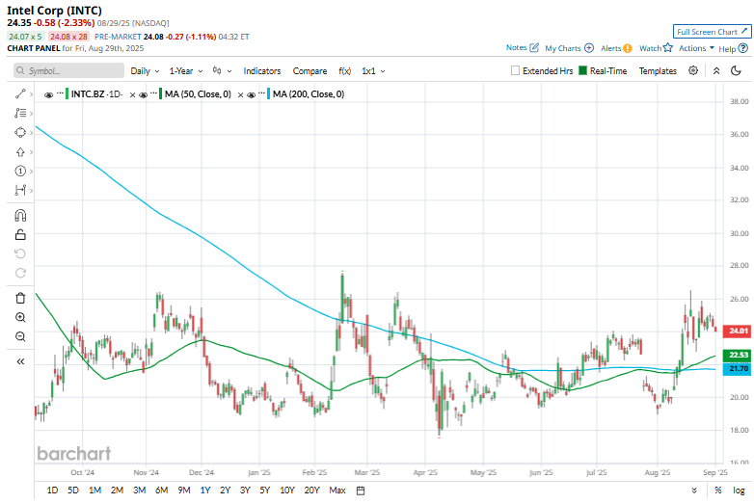Hide the MA (200) indicator eye icon

click(251, 94)
